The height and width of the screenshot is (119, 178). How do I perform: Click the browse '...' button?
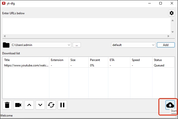(77, 45)
